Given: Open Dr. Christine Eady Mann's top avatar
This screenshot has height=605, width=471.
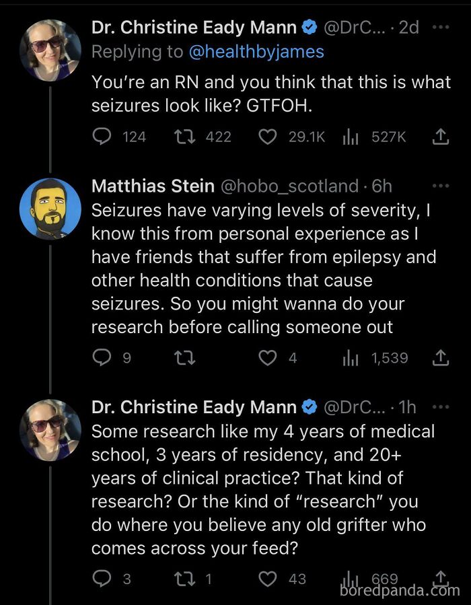Looking at the screenshot, I should click(x=50, y=50).
